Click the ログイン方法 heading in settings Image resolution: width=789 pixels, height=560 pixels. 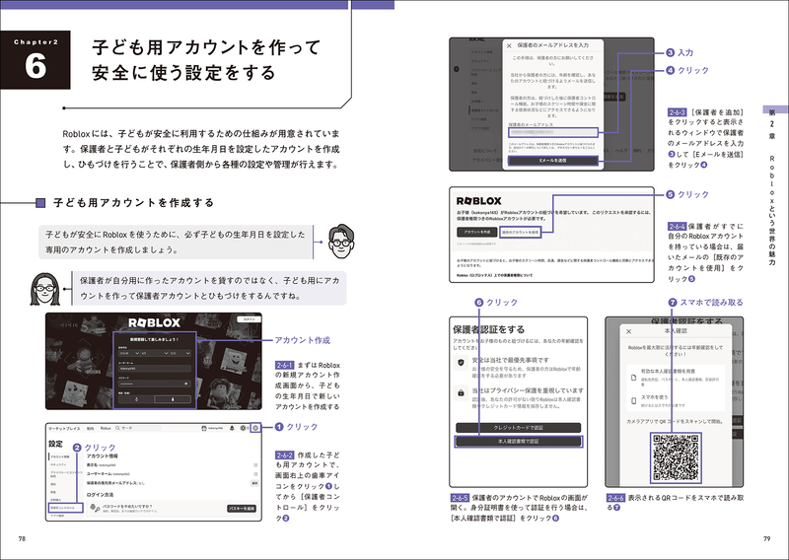[x=100, y=495]
